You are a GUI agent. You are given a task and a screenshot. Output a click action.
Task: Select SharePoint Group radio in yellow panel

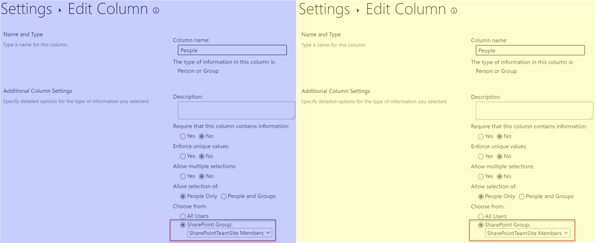click(x=481, y=225)
